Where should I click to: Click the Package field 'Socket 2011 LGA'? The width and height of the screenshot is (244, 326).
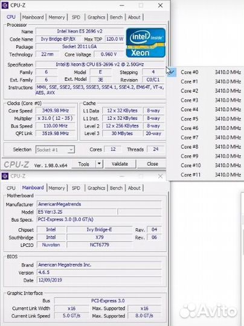[80, 46]
